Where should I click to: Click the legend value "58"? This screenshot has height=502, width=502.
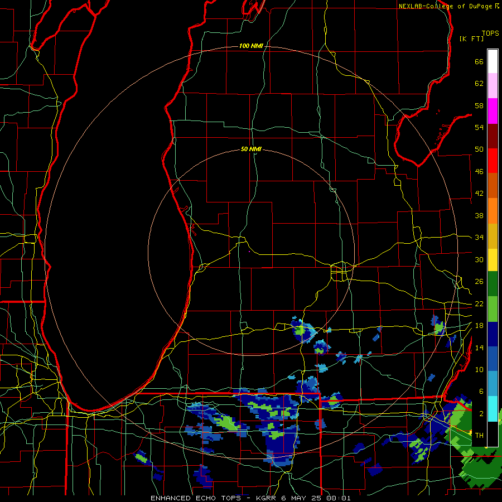pyautogui.click(x=479, y=105)
